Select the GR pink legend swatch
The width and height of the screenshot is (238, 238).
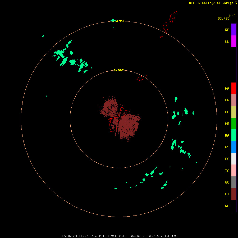point(234,100)
